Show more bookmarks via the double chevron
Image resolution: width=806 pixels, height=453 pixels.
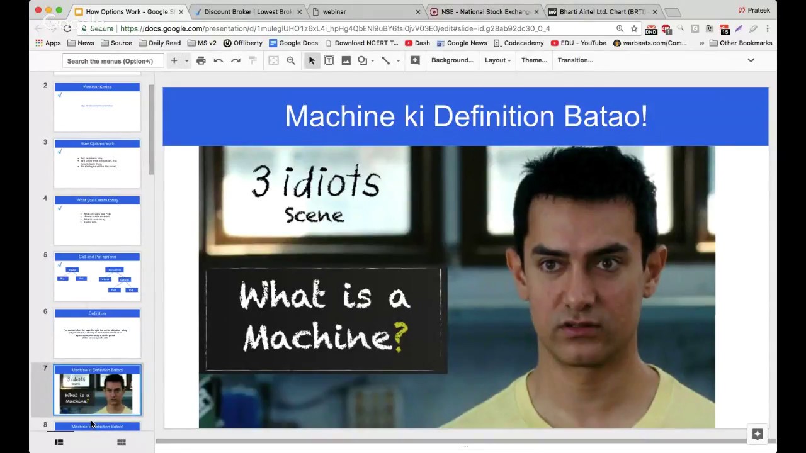[701, 43]
